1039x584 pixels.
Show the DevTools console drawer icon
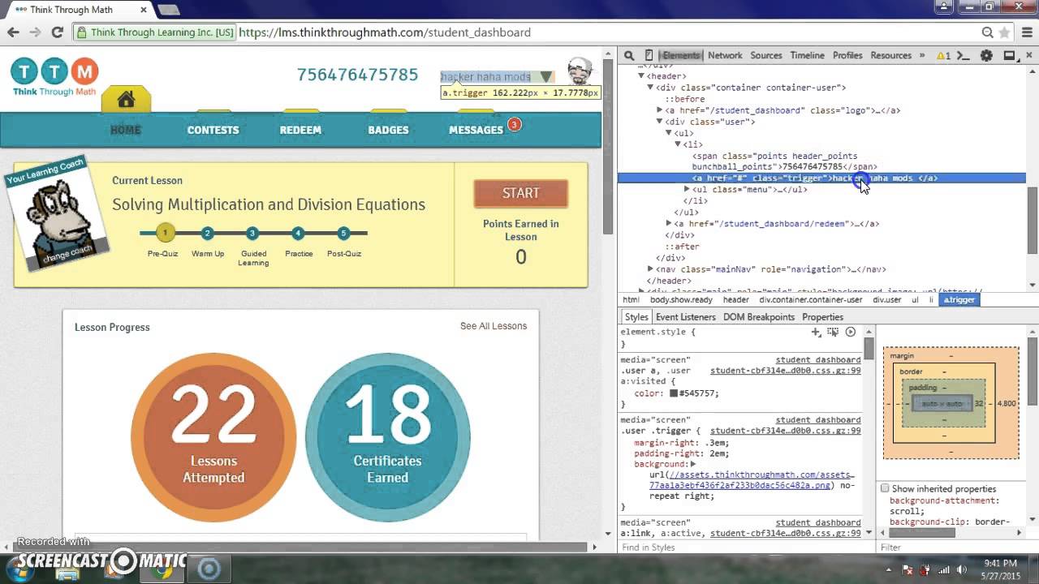tap(964, 56)
